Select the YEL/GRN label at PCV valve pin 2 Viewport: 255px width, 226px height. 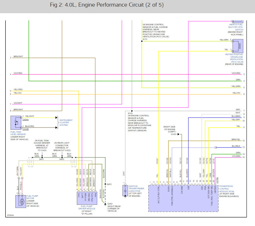(x=224, y=40)
